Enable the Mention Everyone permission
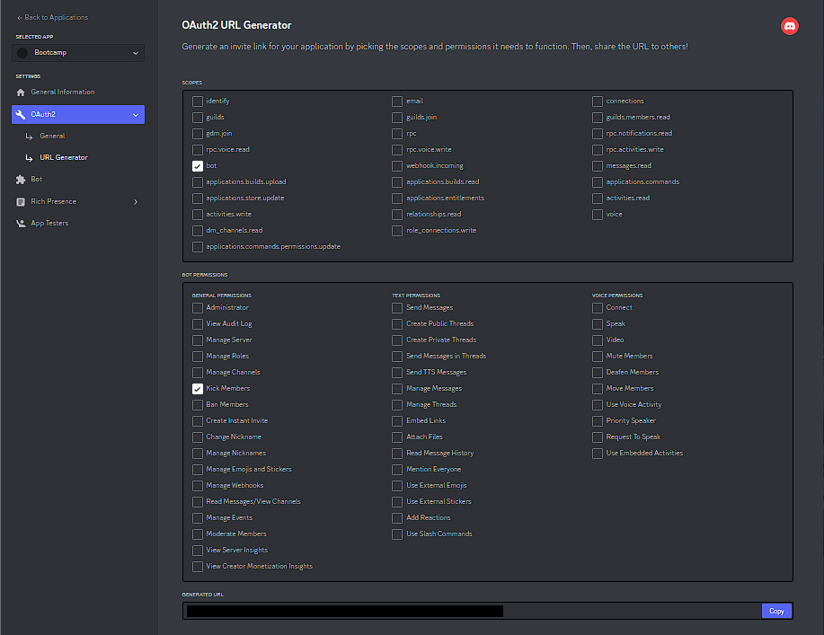This screenshot has height=635, width=824. [x=397, y=470]
